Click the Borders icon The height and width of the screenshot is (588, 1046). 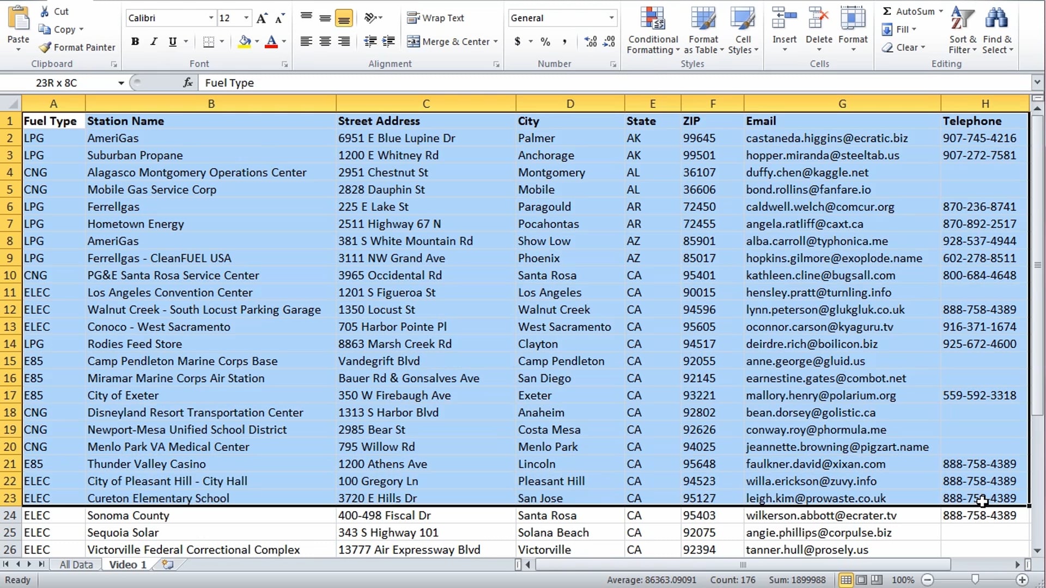[209, 42]
